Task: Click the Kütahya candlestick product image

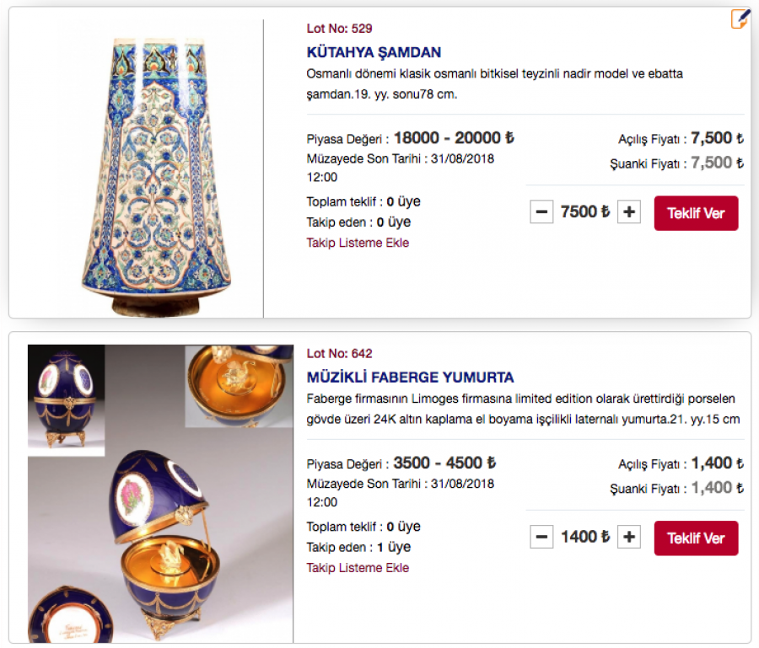Action: pyautogui.click(x=156, y=176)
